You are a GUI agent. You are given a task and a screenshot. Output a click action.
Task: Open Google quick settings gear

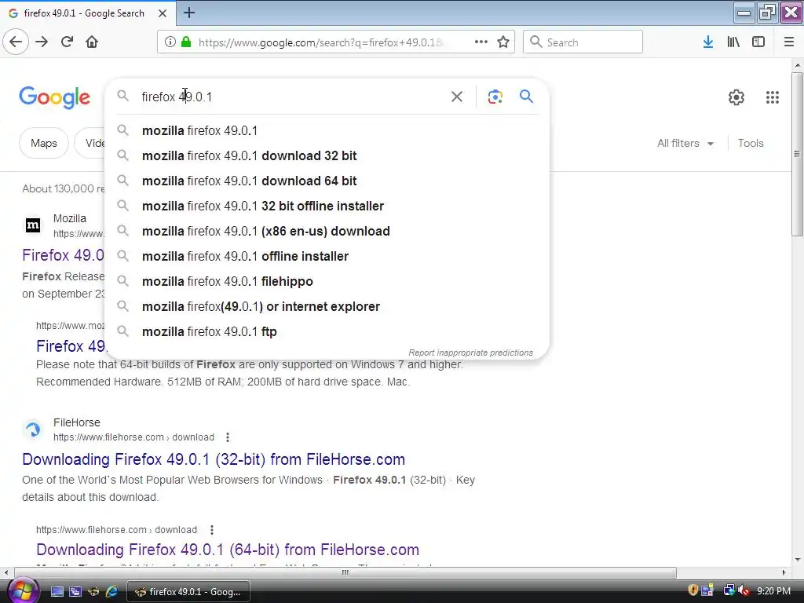(x=736, y=97)
